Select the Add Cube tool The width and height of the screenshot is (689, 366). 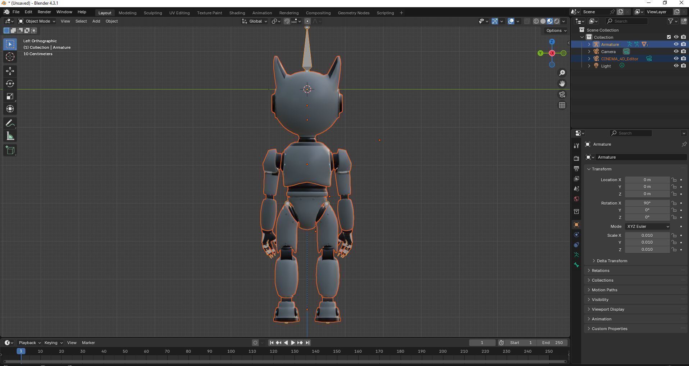10,150
